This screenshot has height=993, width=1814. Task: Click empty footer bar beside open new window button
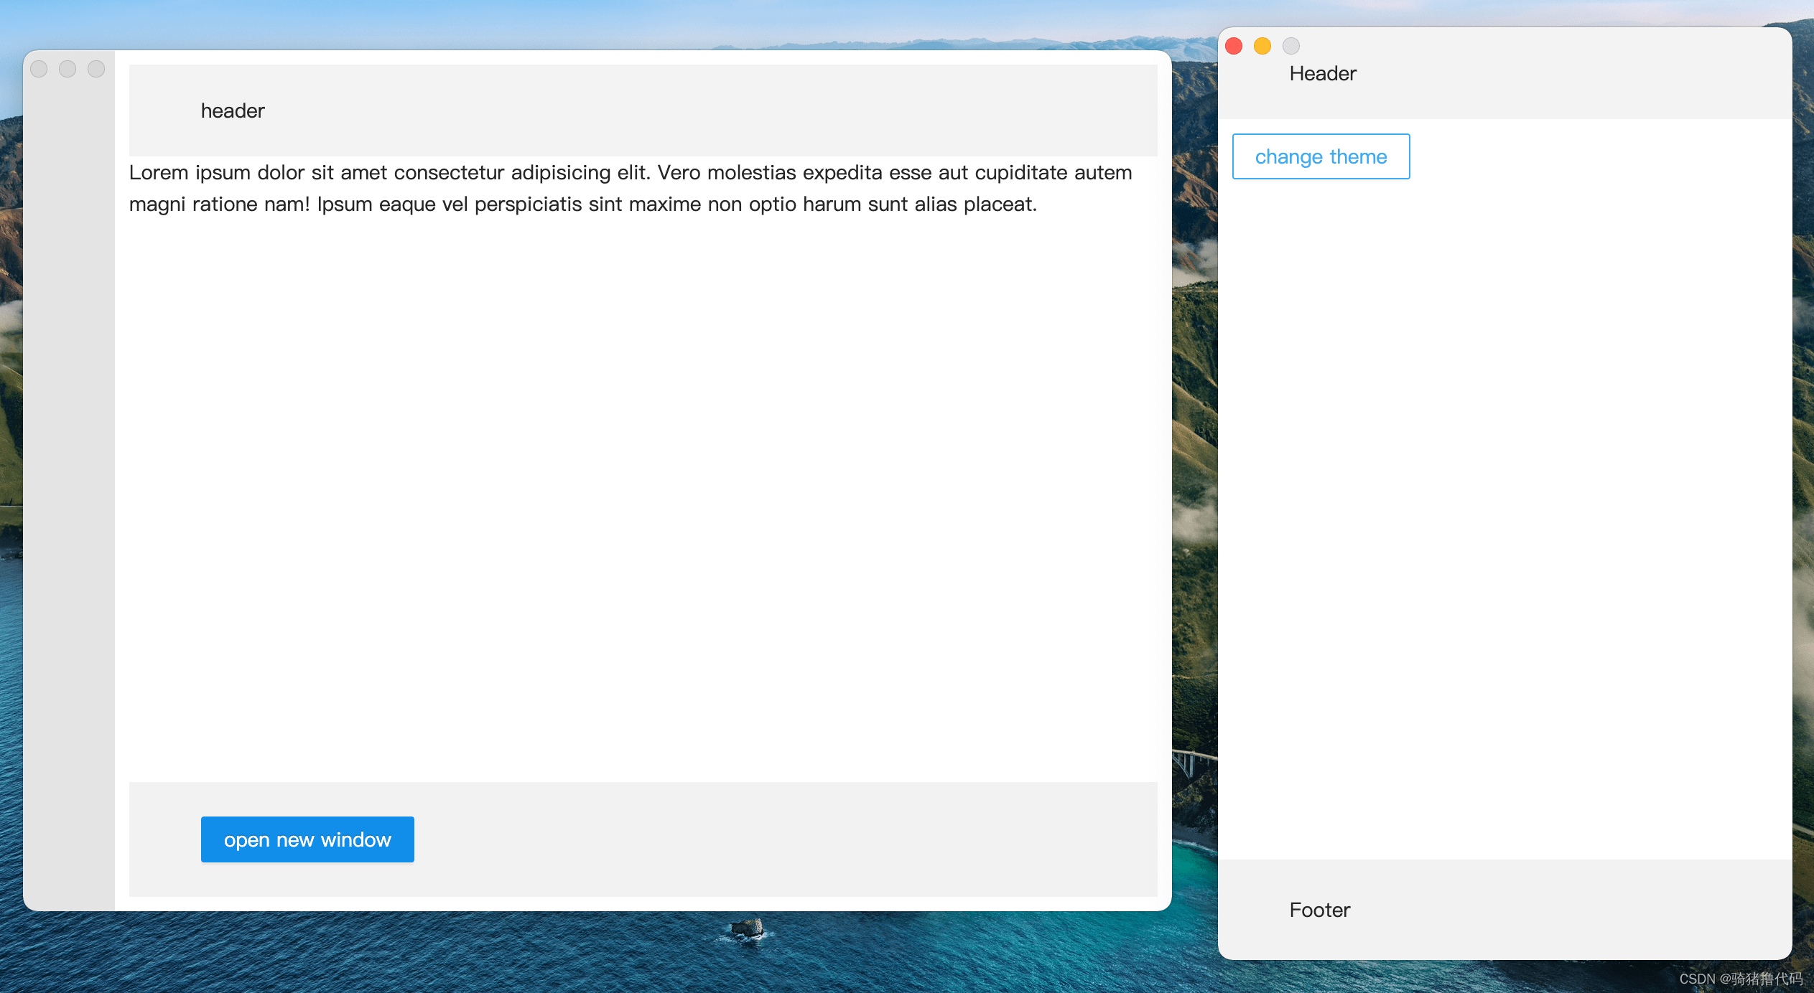click(x=783, y=839)
